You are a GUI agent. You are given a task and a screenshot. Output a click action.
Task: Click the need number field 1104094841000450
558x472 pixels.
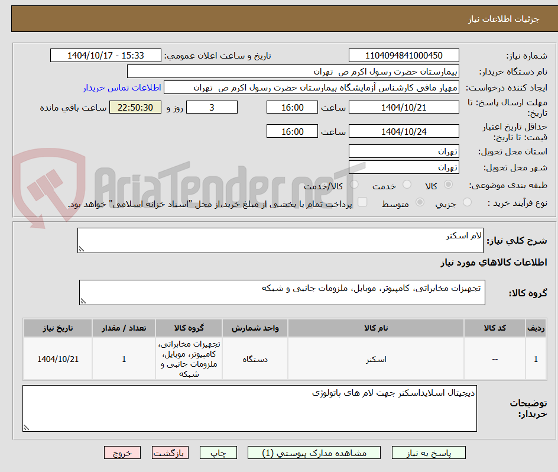pos(404,56)
